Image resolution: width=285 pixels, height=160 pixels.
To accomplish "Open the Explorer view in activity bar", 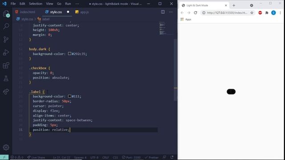I will click(6, 14).
